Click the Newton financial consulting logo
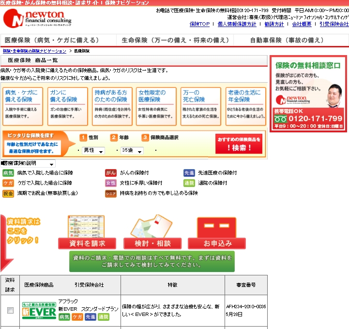 coord(37,18)
